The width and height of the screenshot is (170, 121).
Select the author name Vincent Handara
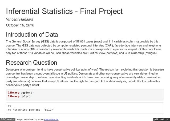pyautogui.click(x=19, y=19)
